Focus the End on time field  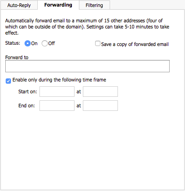pyautogui.click(x=100, y=106)
